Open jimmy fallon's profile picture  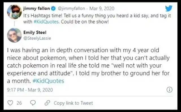coord(14,12)
